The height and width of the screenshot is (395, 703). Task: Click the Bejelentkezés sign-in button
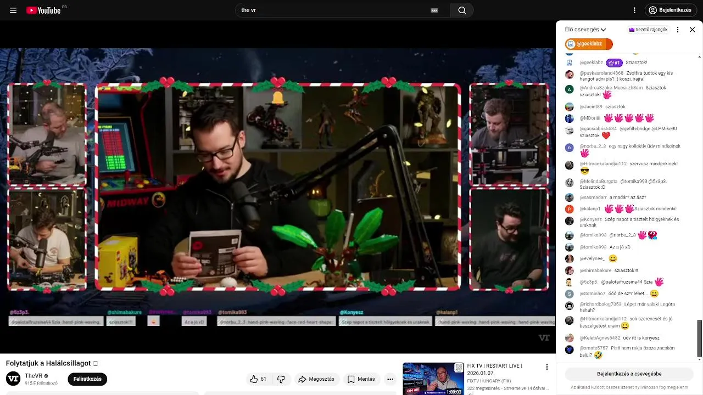(x=671, y=10)
